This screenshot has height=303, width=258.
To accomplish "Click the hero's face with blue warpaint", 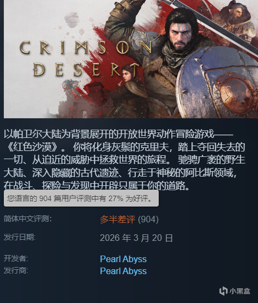I will tap(180, 35).
